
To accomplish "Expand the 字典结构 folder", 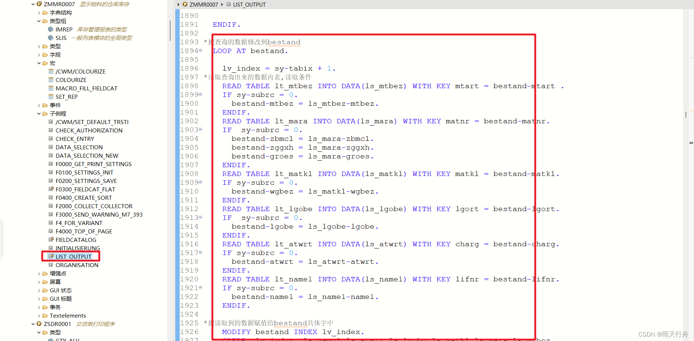I will 39,12.
